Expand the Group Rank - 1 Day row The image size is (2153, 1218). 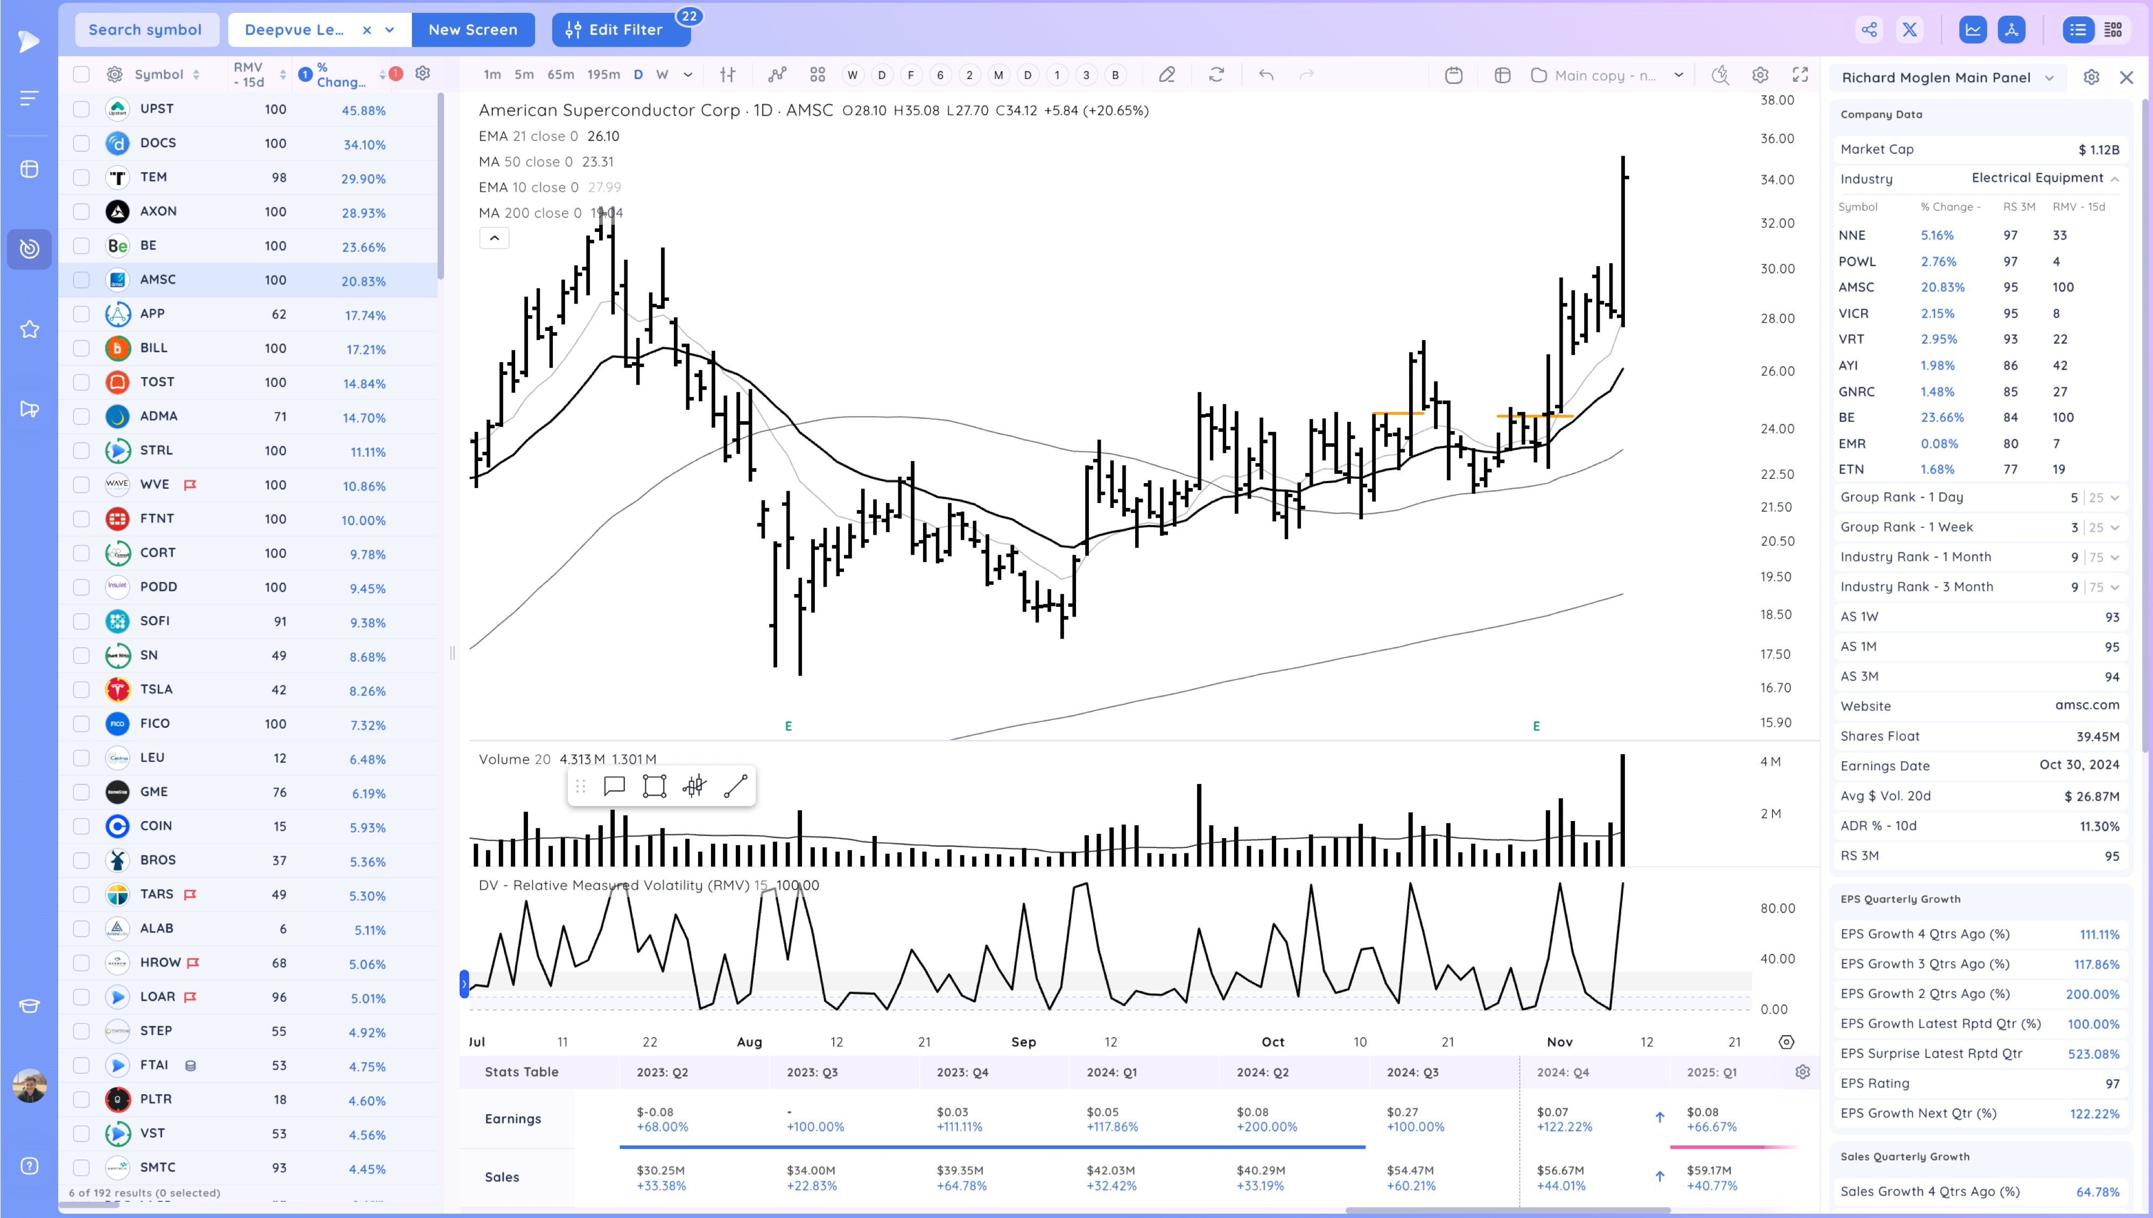coord(2114,498)
